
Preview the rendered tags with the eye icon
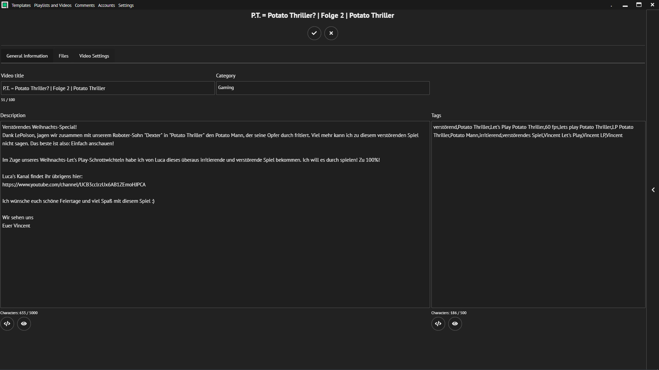pos(455,323)
